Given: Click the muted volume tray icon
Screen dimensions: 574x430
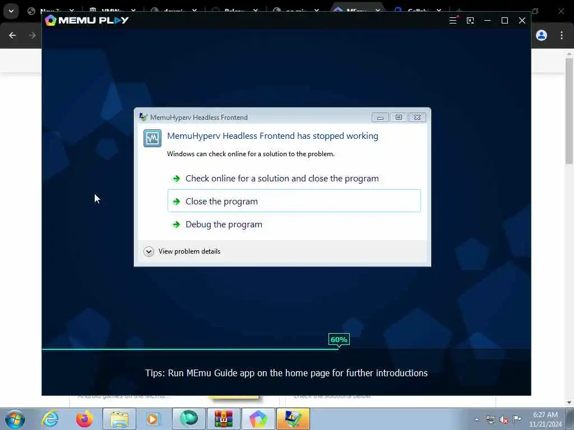Looking at the screenshot, I should point(504,419).
